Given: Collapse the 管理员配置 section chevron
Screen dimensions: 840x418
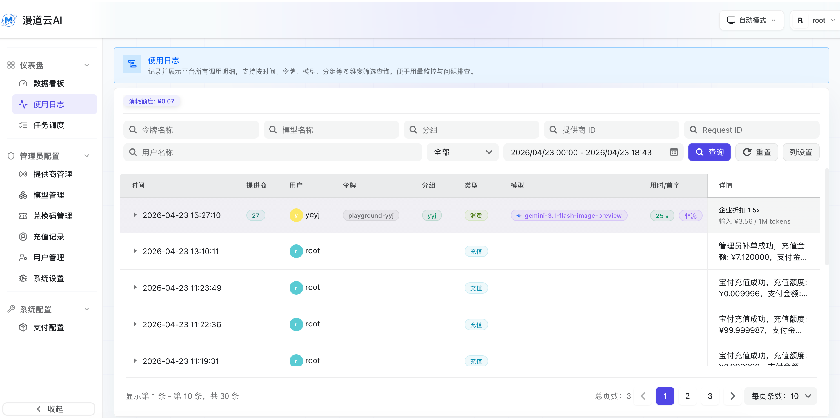Looking at the screenshot, I should pos(87,156).
